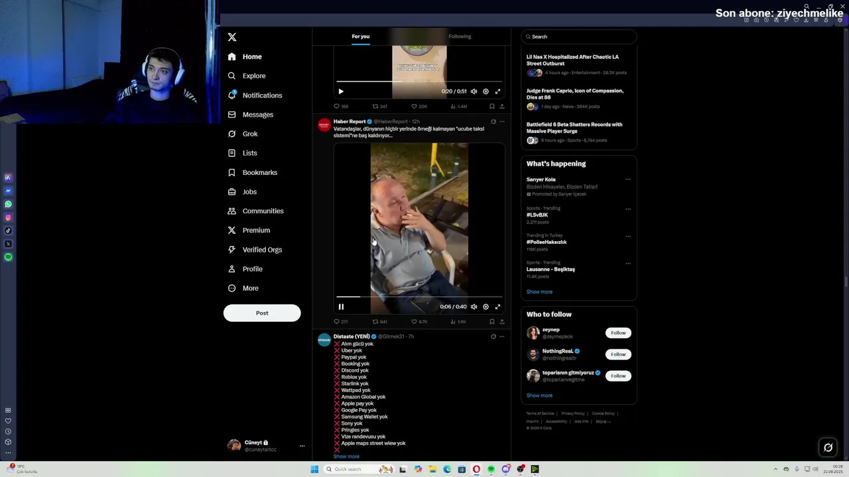The height and width of the screenshot is (477, 849).
Task: Show more under What's happening
Action: click(x=539, y=291)
